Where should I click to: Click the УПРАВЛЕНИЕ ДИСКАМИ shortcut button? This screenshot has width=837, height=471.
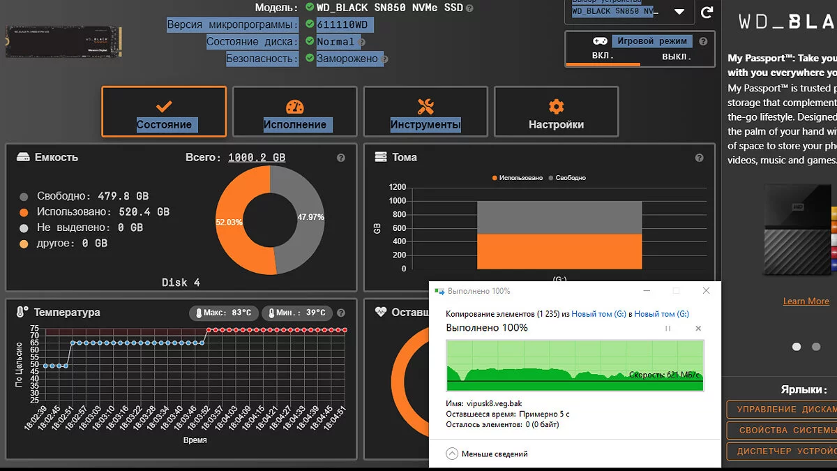click(781, 410)
